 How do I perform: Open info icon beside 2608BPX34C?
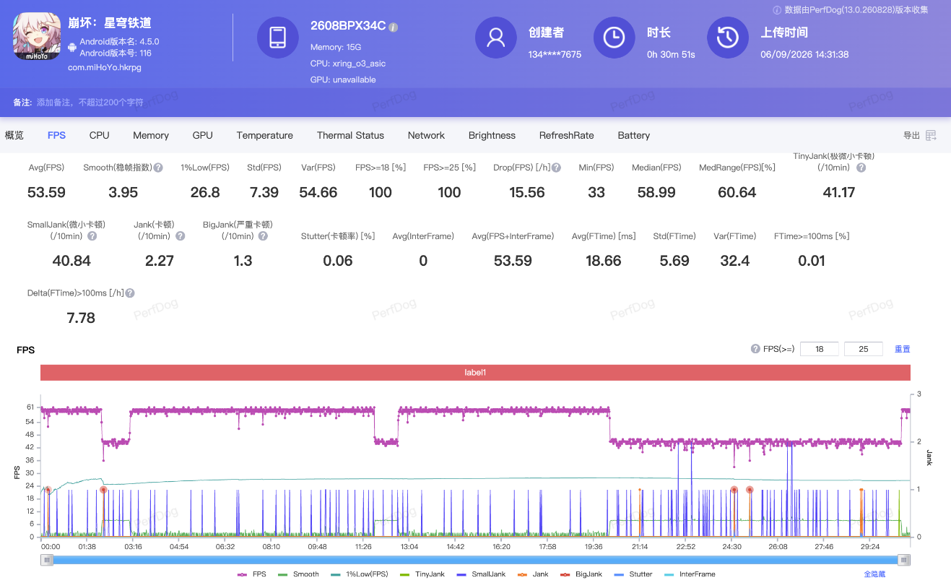click(394, 27)
